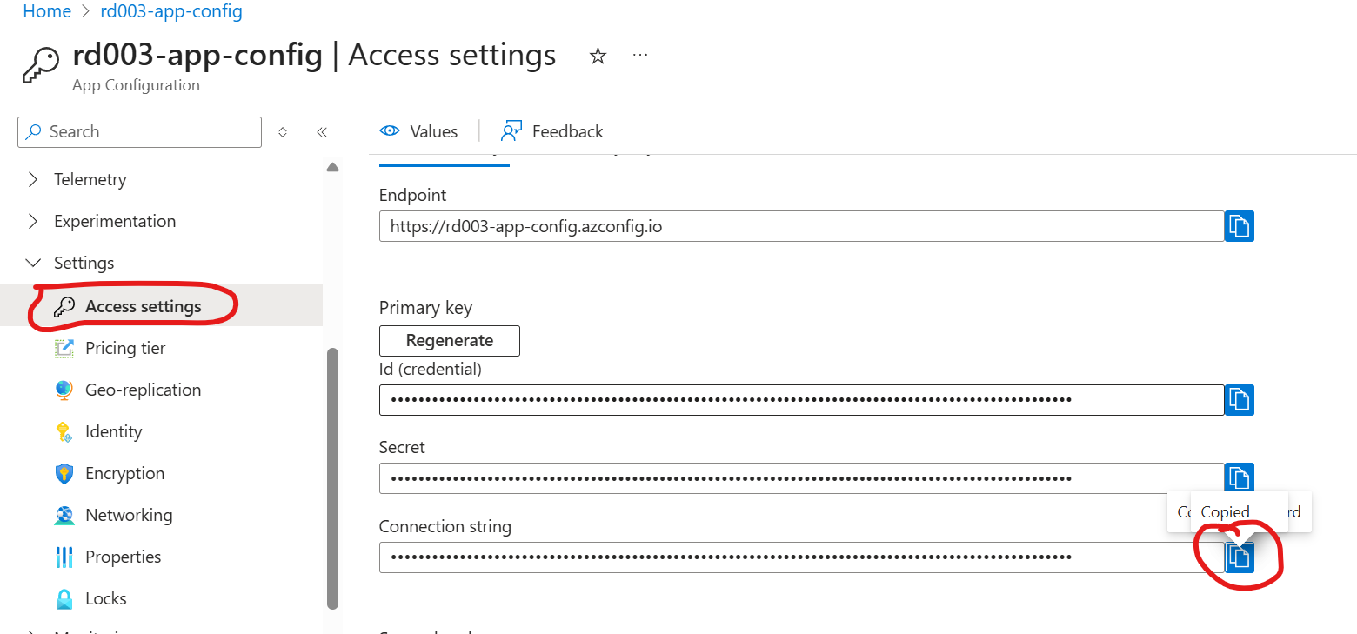Open the Locks settings page
1357x634 pixels.
tap(105, 598)
